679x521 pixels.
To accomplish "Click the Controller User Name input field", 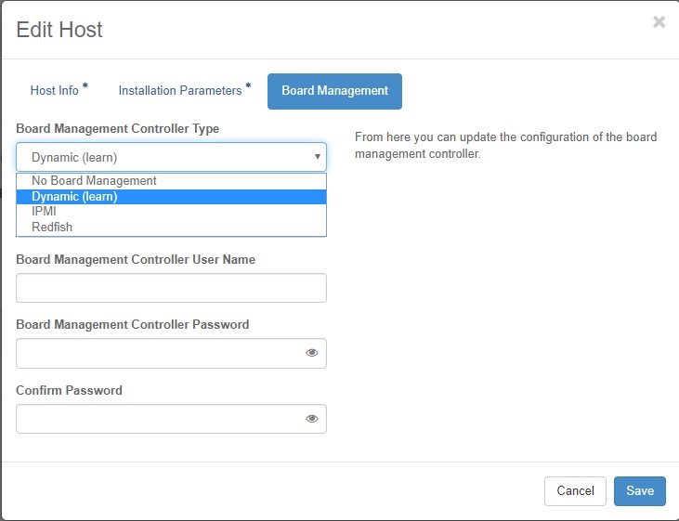I will click(171, 288).
